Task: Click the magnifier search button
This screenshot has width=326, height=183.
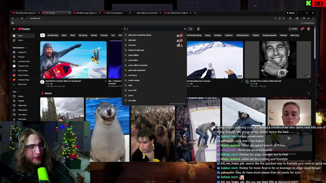Action: pyautogui.click(x=191, y=29)
